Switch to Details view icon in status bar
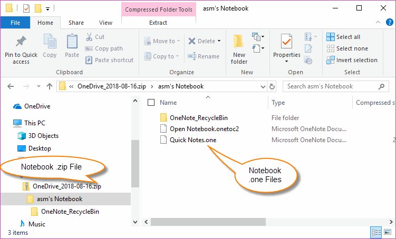Viewport: 396px width, 239px height. (x=376, y=232)
